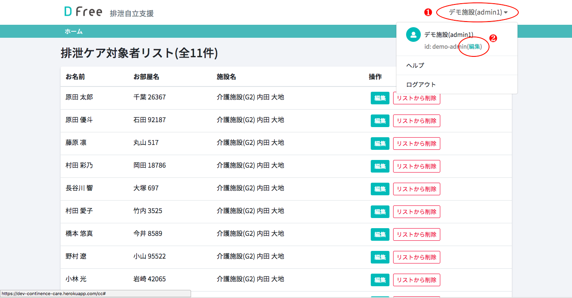Click 編集 for 野村 遼
Viewport: 572px width, 298px height.
tap(380, 257)
